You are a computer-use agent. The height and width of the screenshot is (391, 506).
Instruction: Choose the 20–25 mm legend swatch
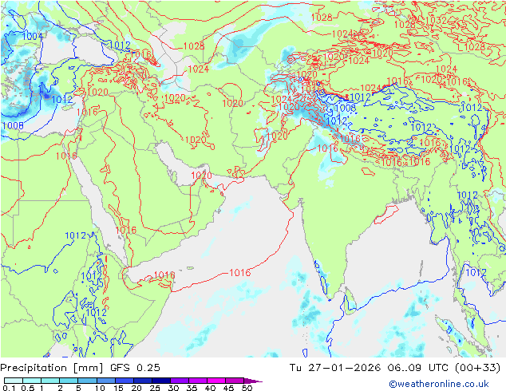coord(142,381)
